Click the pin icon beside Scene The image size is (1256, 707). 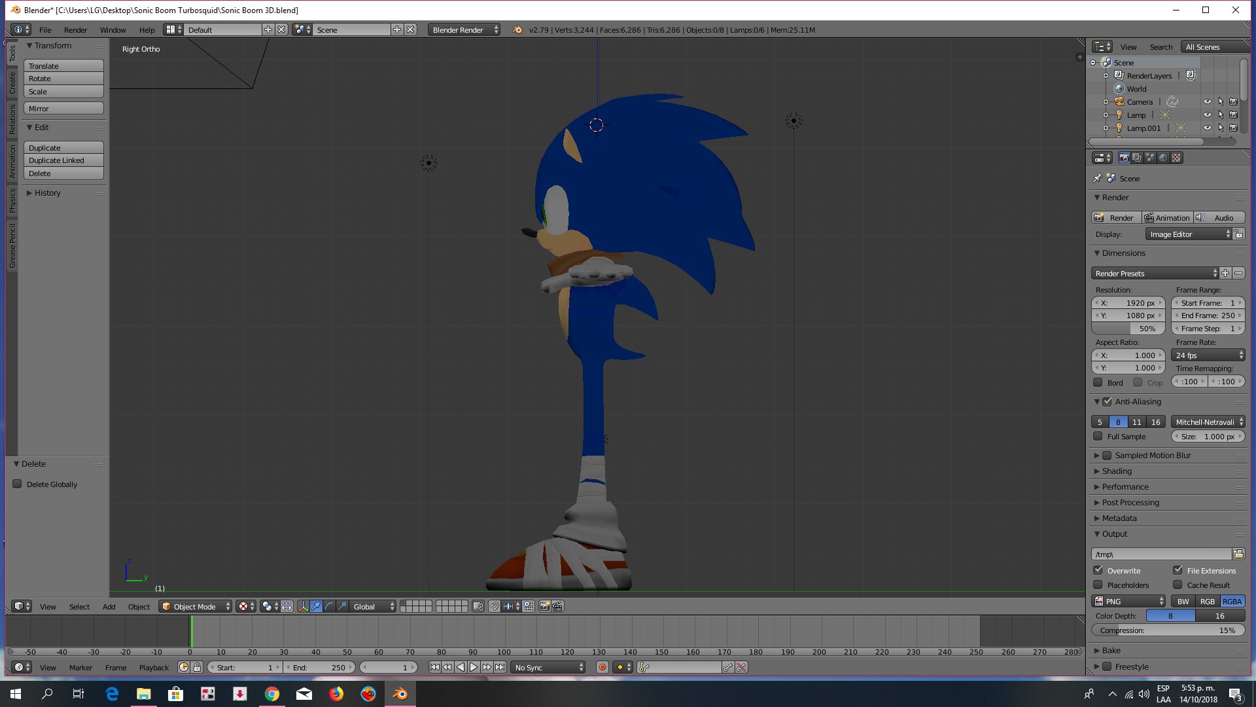pos(1097,178)
